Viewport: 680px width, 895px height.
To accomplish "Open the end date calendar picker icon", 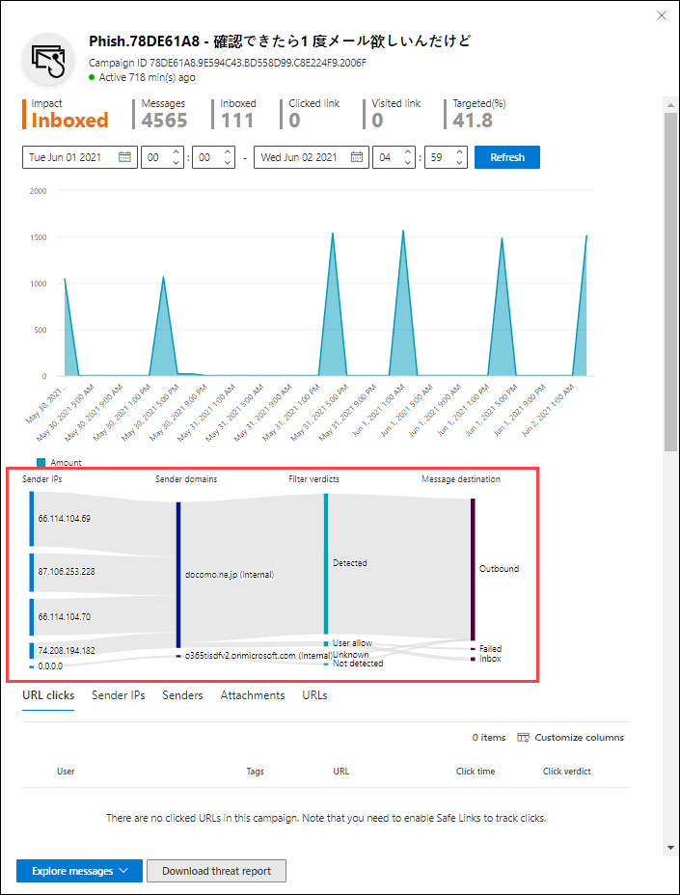I will coord(356,157).
